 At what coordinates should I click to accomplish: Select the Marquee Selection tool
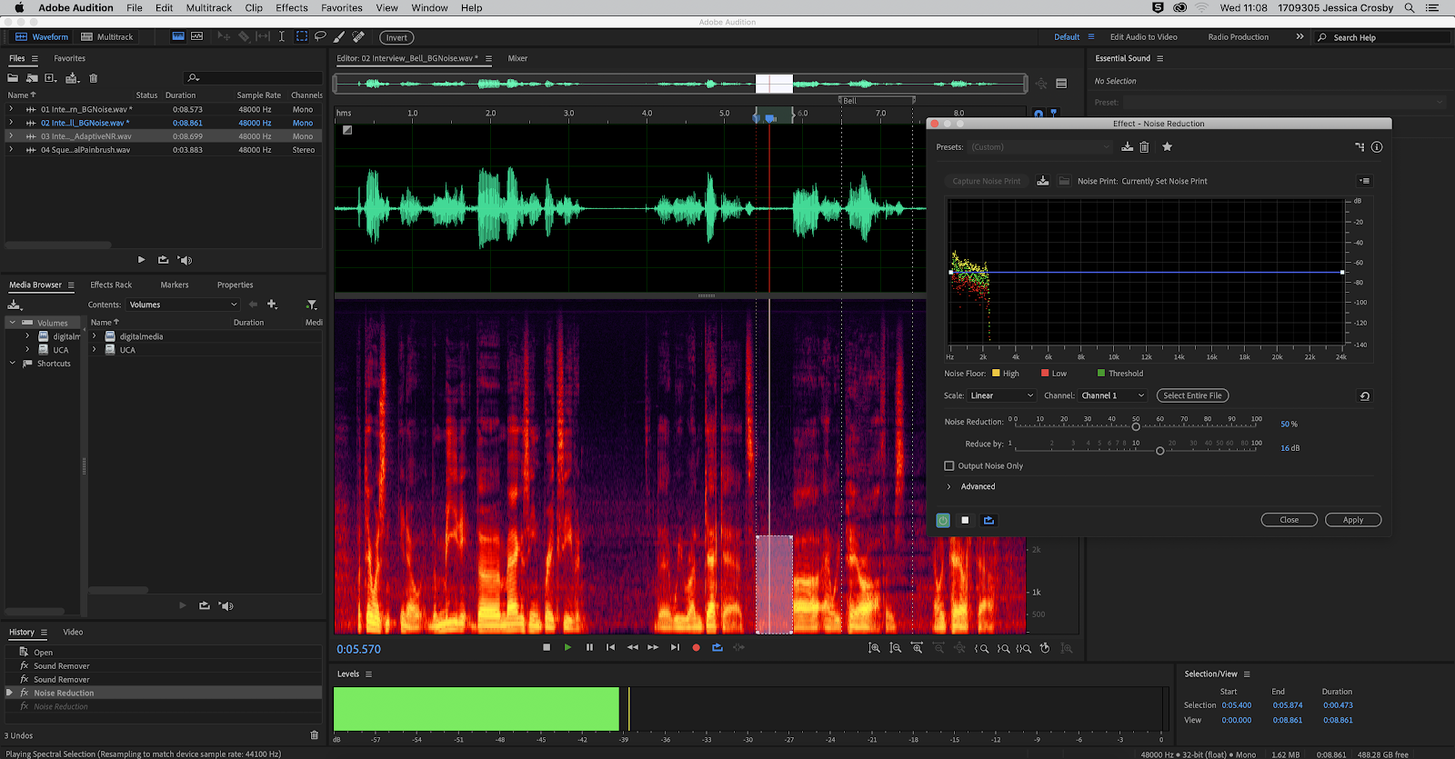(301, 36)
